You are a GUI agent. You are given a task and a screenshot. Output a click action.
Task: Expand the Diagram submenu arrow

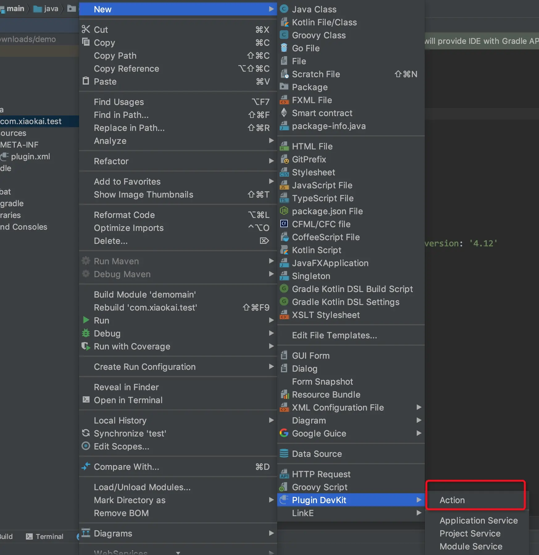[x=419, y=420]
